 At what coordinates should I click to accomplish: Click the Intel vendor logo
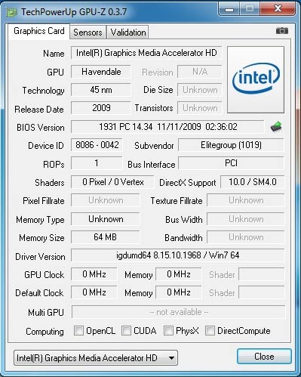(256, 79)
